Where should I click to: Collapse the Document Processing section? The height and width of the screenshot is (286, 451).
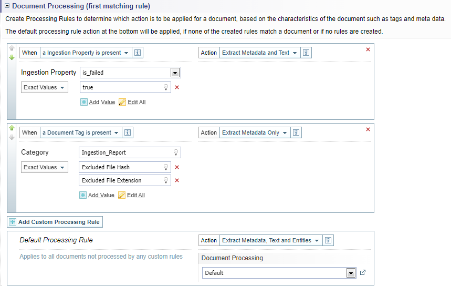7,7
